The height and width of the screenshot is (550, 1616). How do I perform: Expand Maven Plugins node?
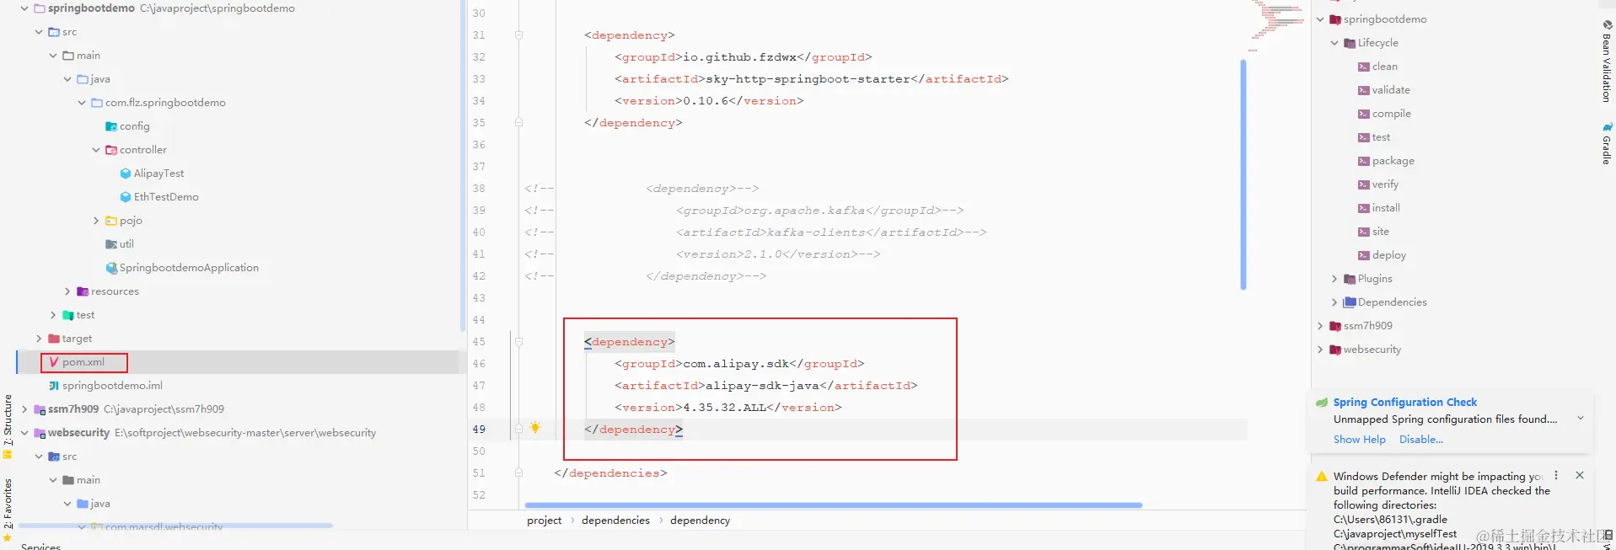1334,279
